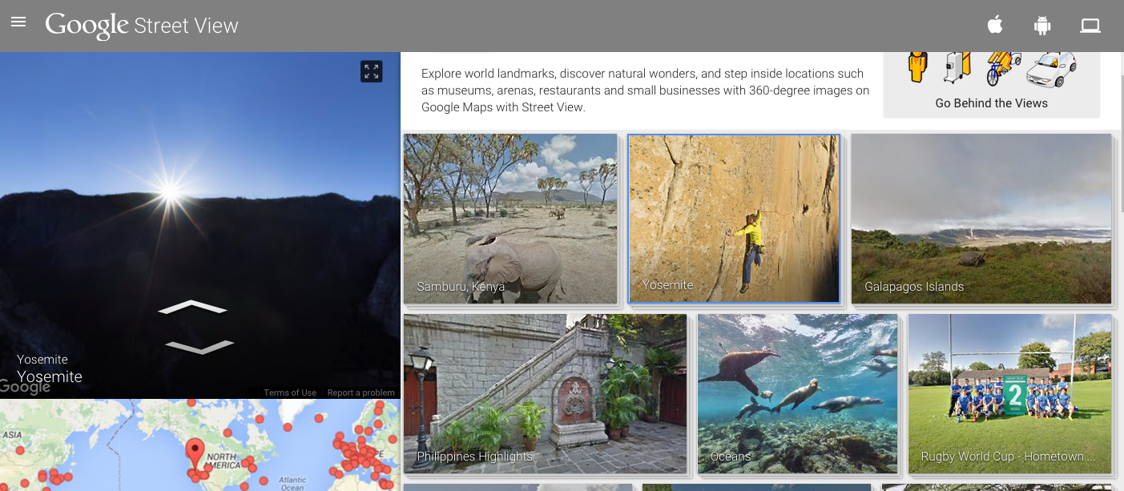
Task: Move forward with the upper chevron arrow
Action: coord(192,308)
